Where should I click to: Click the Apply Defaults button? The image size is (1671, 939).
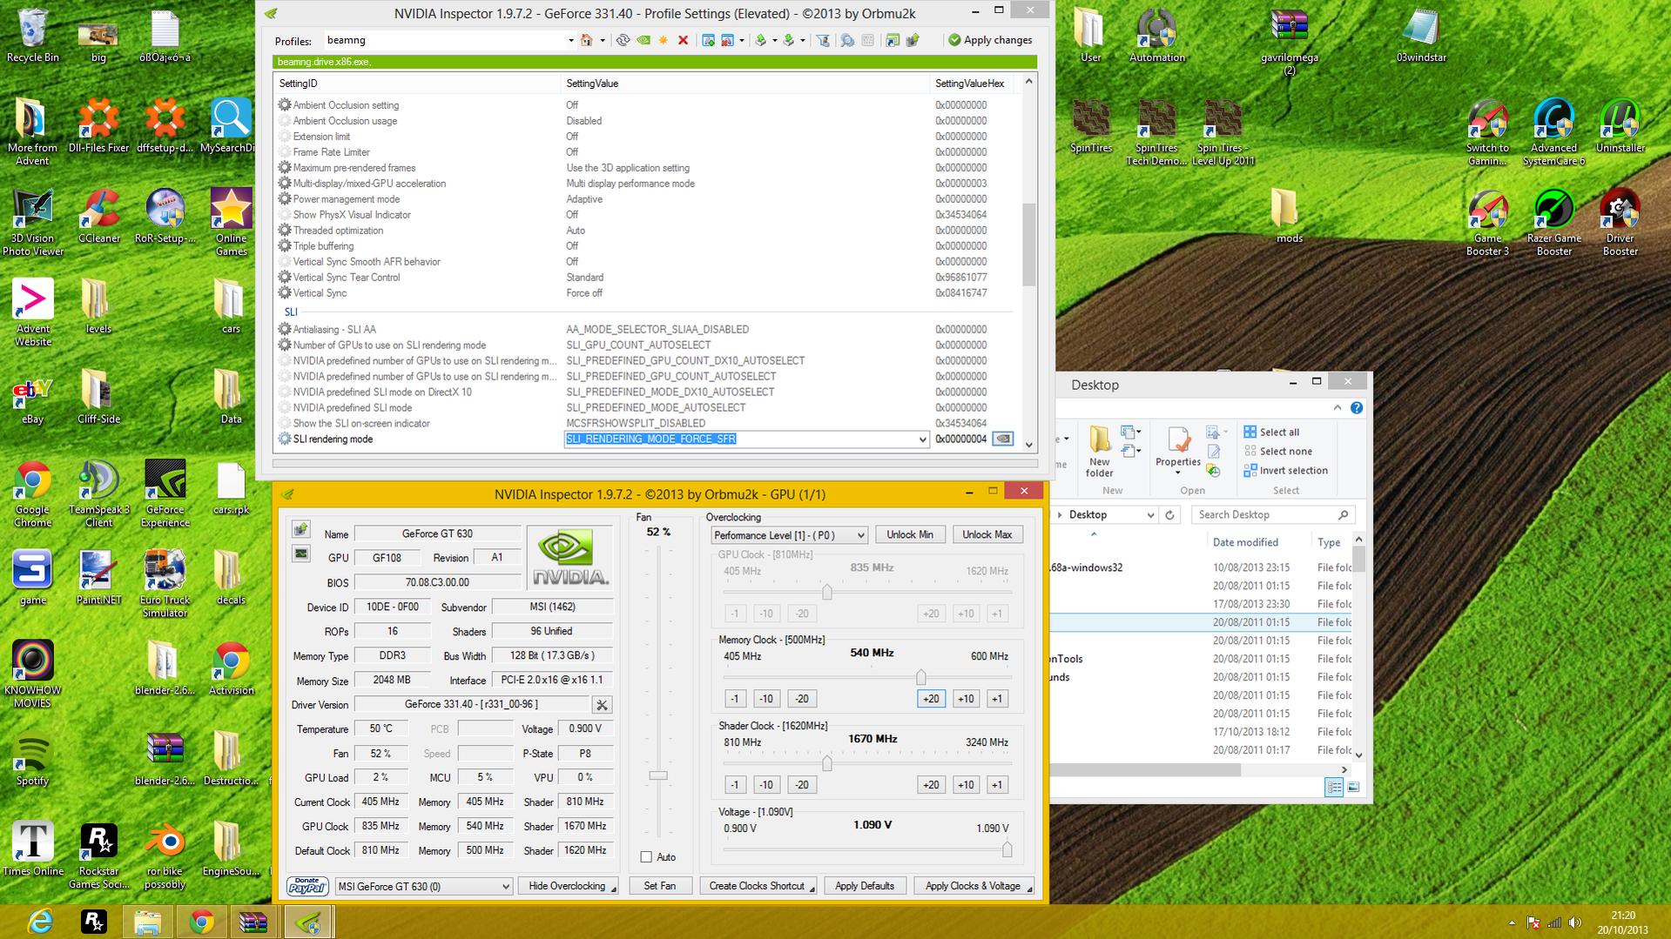pyautogui.click(x=865, y=886)
